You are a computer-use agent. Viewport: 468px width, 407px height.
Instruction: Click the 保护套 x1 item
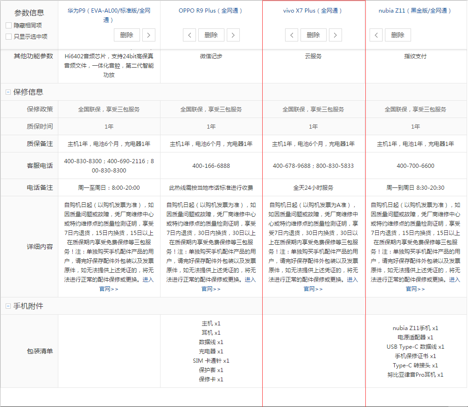211,370
